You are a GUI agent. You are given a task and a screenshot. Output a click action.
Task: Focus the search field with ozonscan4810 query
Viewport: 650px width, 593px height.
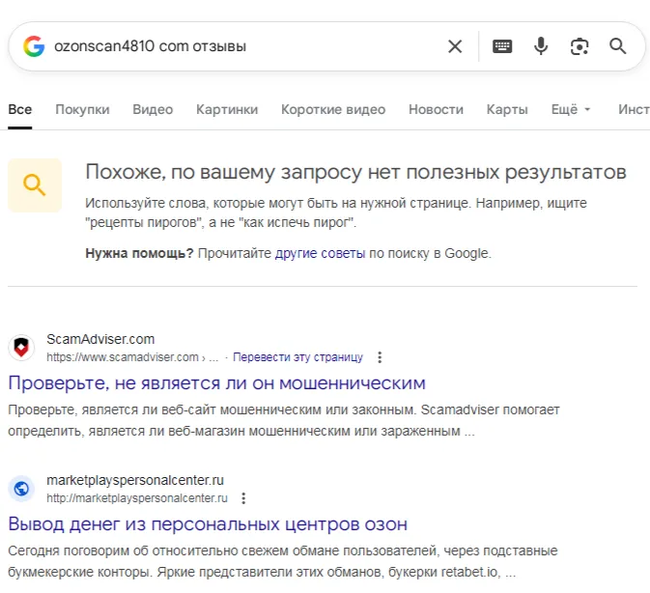click(x=246, y=46)
